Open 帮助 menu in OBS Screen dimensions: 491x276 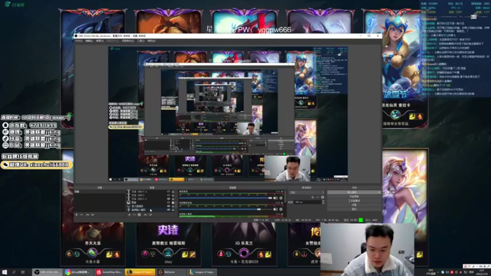[151, 40]
